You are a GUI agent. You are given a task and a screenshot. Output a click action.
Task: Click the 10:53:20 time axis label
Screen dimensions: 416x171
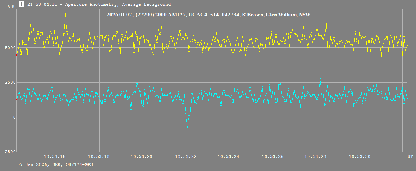pos(142,156)
